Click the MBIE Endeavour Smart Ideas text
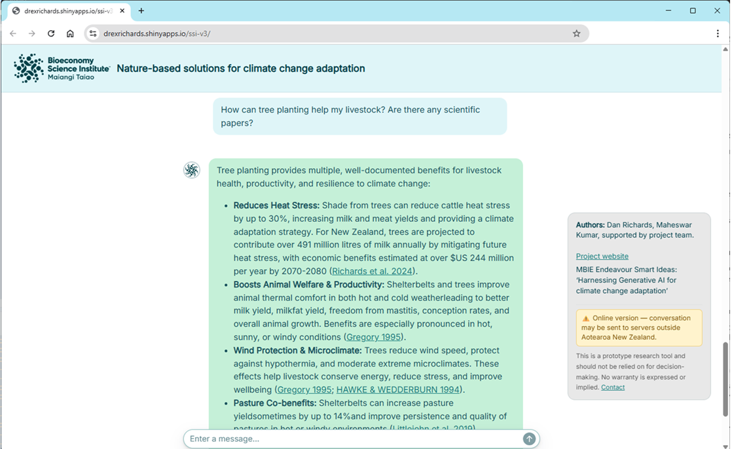Screen dimensions: 732x449 [626, 280]
